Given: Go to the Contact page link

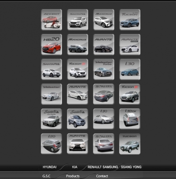Looking at the screenshot, I should point(102,176).
